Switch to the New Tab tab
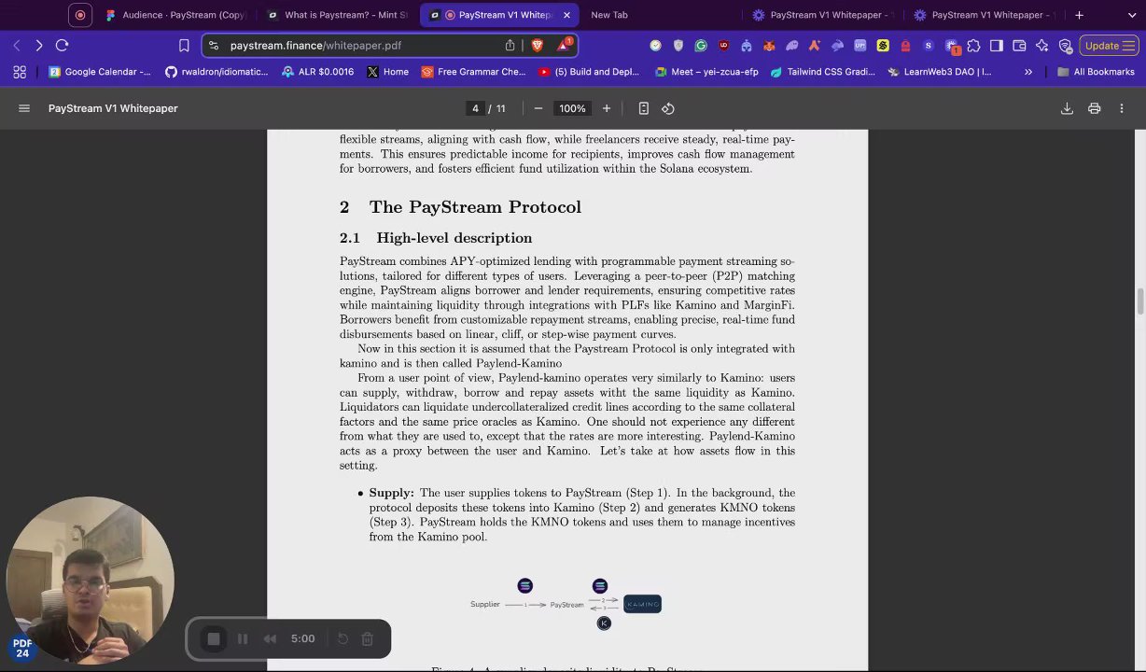This screenshot has width=1146, height=672. pos(609,15)
